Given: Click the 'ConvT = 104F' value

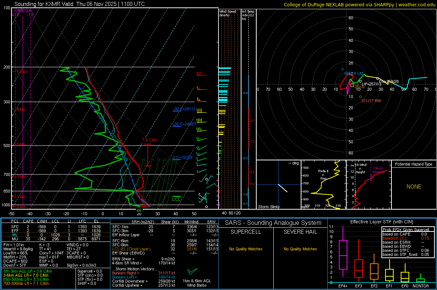Looking at the screenshot, I should pos(51,253).
